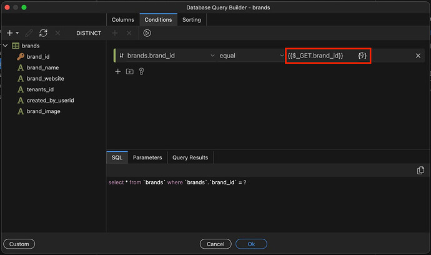Add a new condition rule

[117, 71]
